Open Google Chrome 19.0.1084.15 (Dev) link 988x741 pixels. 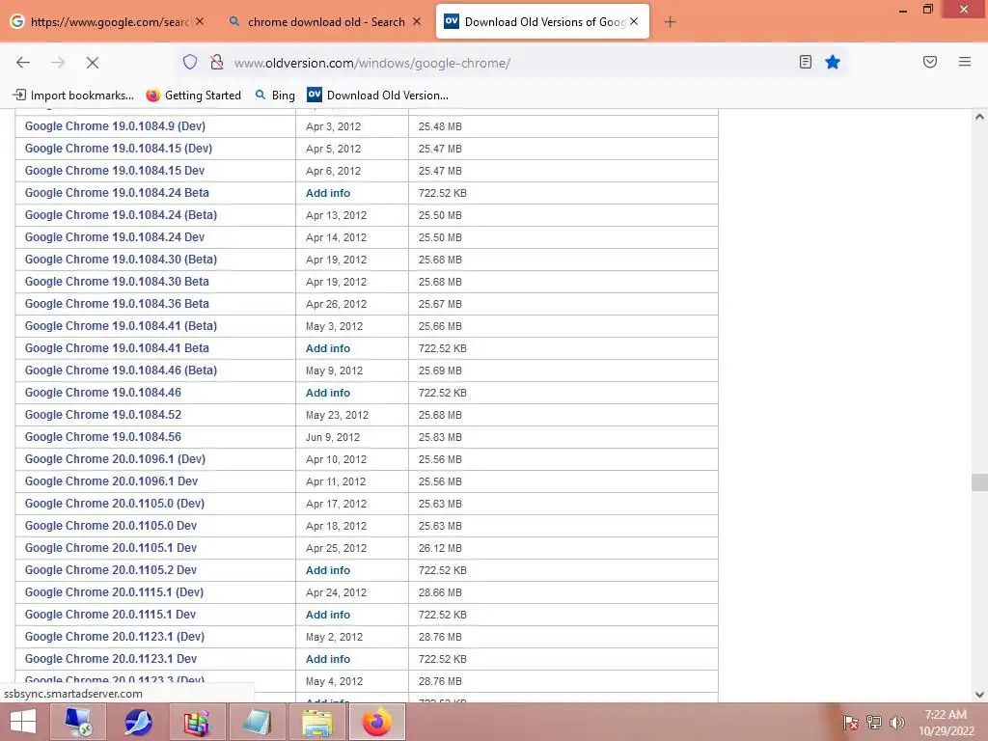click(119, 148)
